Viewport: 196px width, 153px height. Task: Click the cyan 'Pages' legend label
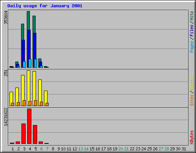point(192,47)
